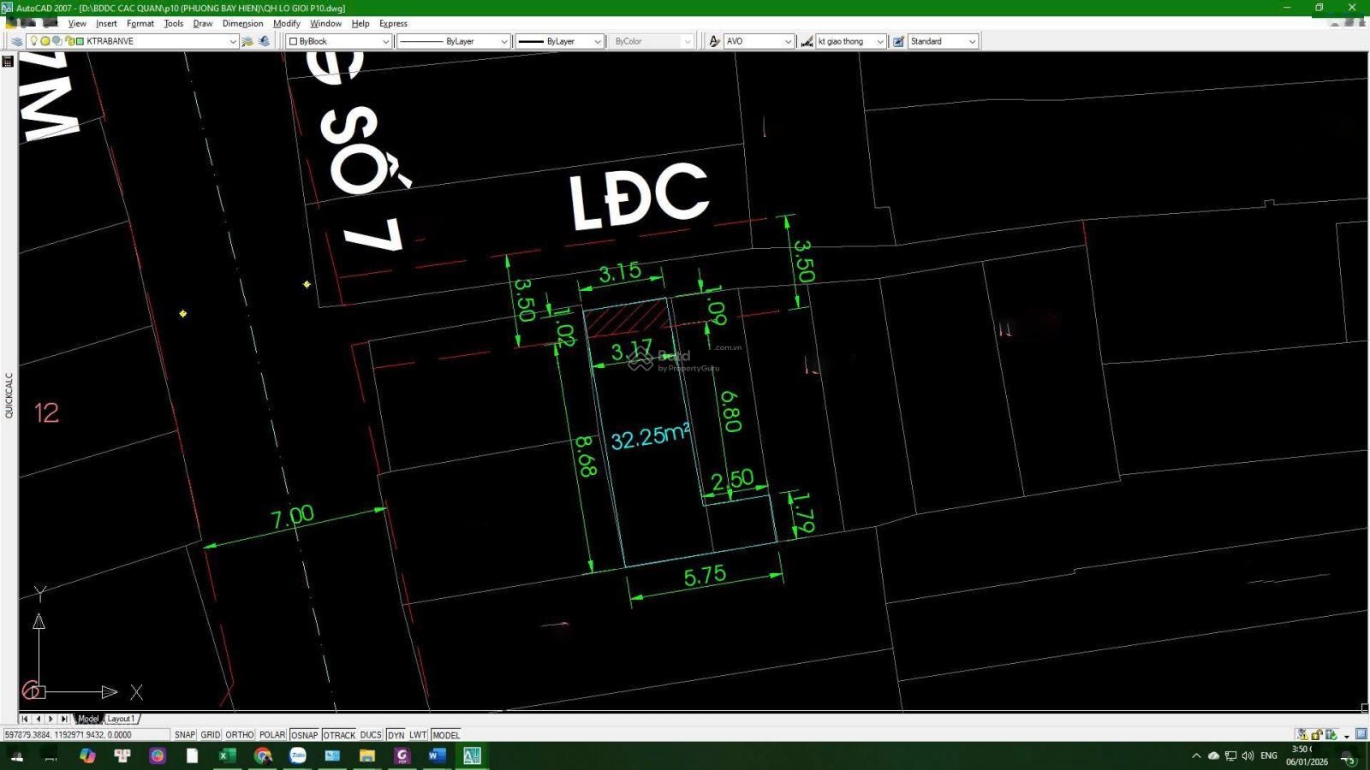The height and width of the screenshot is (770, 1370).
Task: Open the Dimension Style manager icon
Action: [807, 41]
